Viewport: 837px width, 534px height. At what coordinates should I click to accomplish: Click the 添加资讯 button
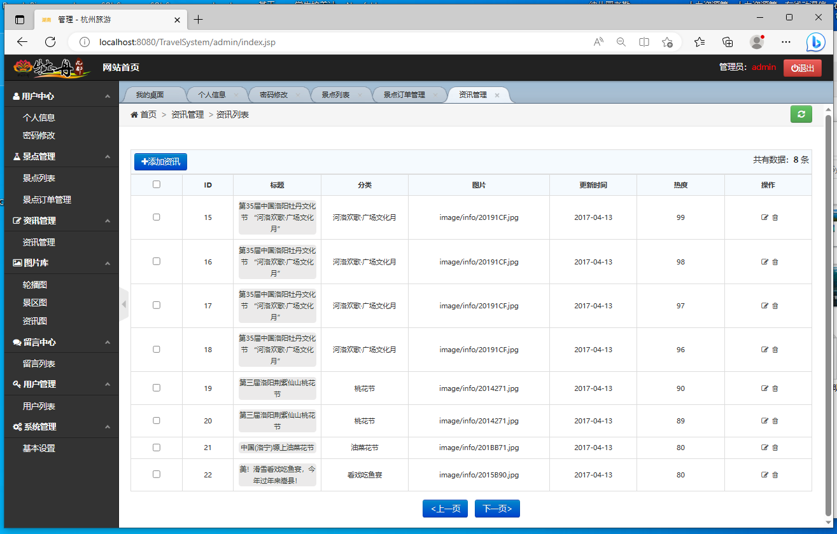tap(160, 162)
